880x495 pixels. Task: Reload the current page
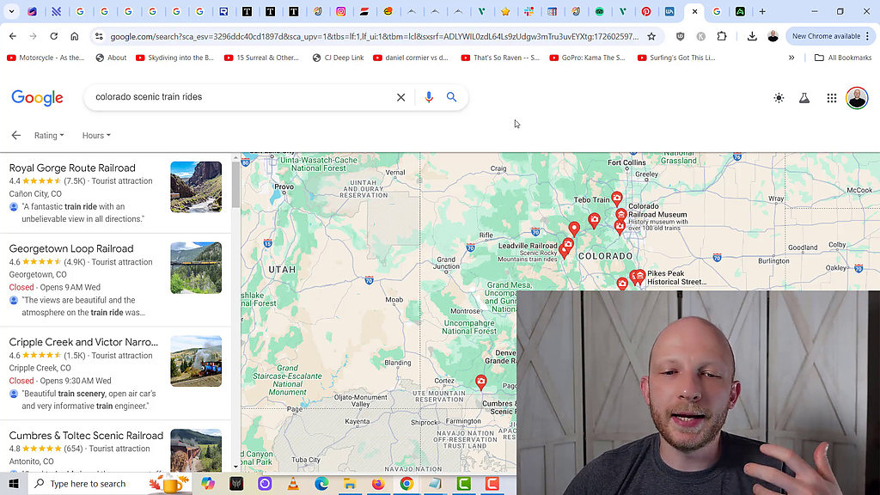click(54, 36)
